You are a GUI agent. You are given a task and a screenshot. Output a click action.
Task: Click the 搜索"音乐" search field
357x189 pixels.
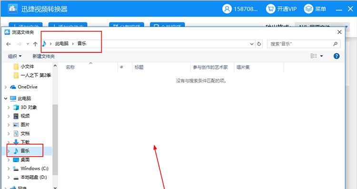[304, 44]
